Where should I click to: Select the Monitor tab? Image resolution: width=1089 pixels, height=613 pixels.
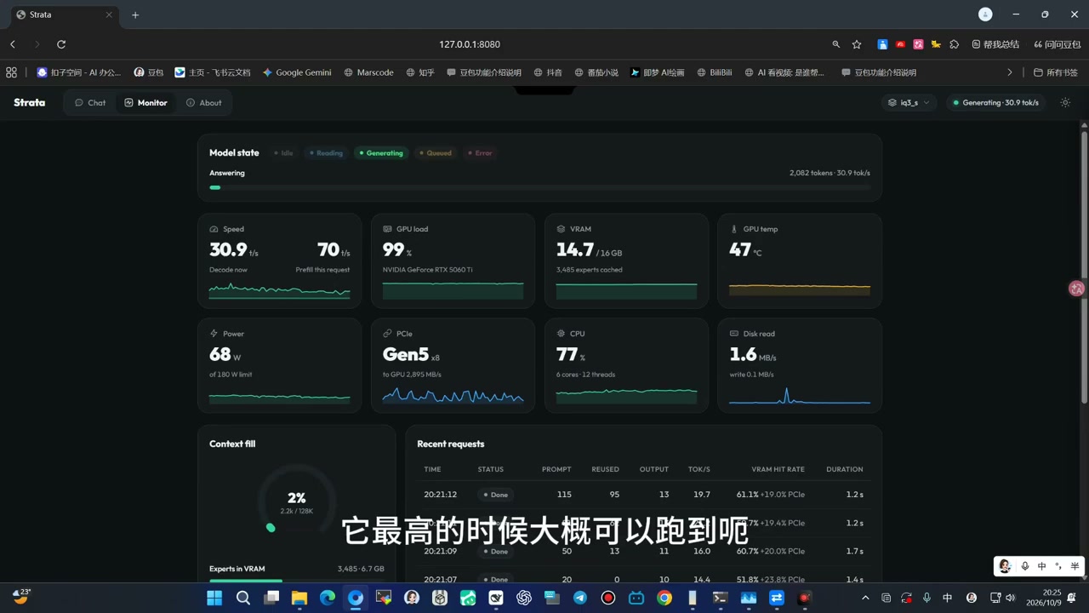coord(145,103)
